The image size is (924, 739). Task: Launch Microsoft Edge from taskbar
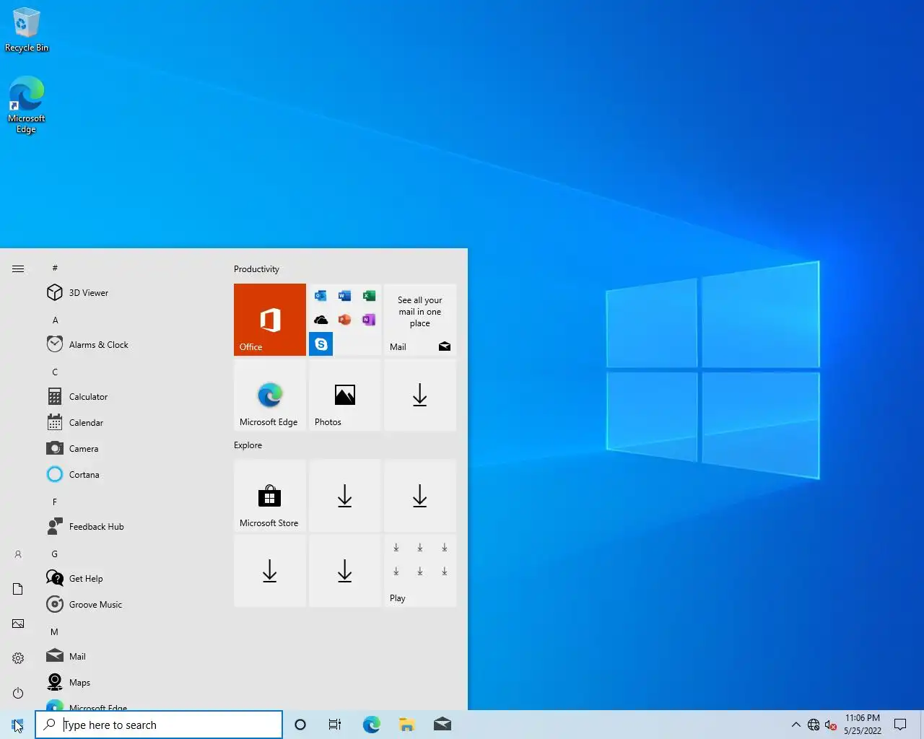click(371, 725)
